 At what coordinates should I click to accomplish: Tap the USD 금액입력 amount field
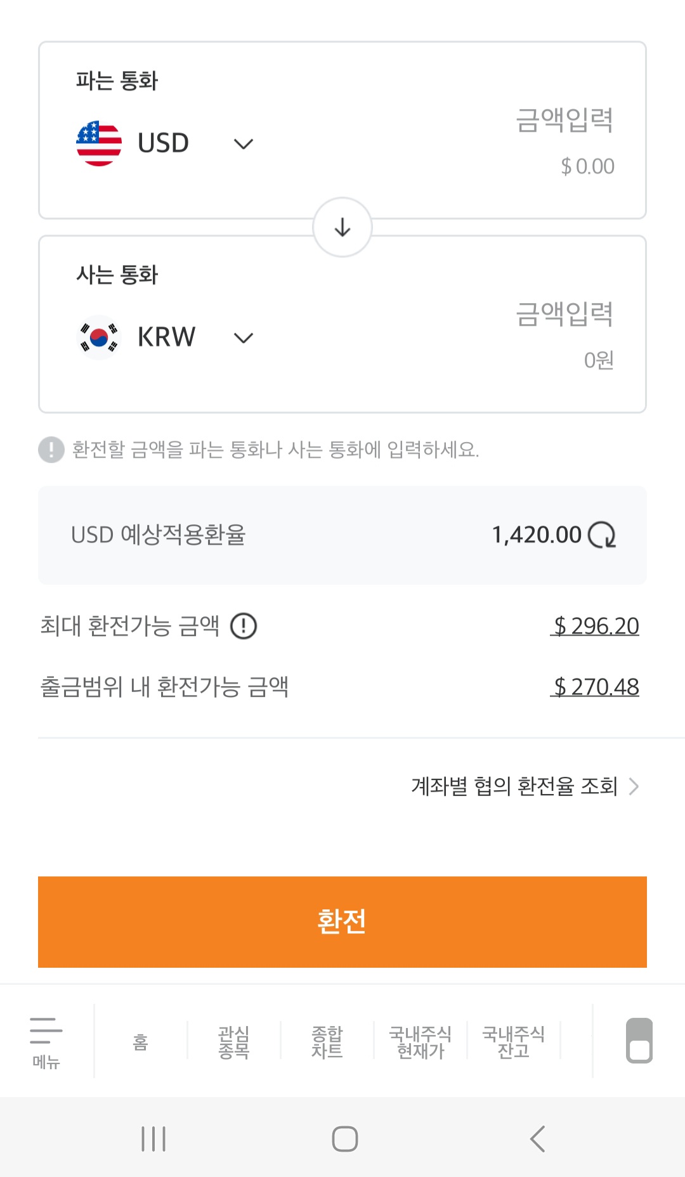564,120
